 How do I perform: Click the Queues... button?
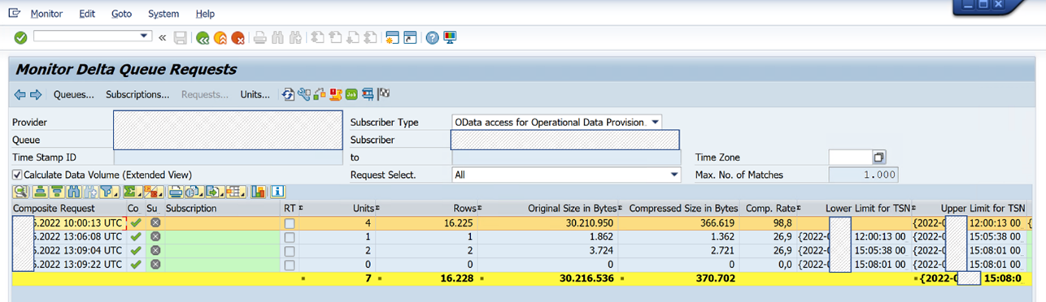[74, 95]
